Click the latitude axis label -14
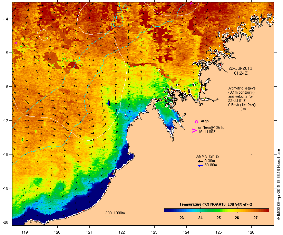The width and height of the screenshot is (283, 235). click(x=5, y=19)
